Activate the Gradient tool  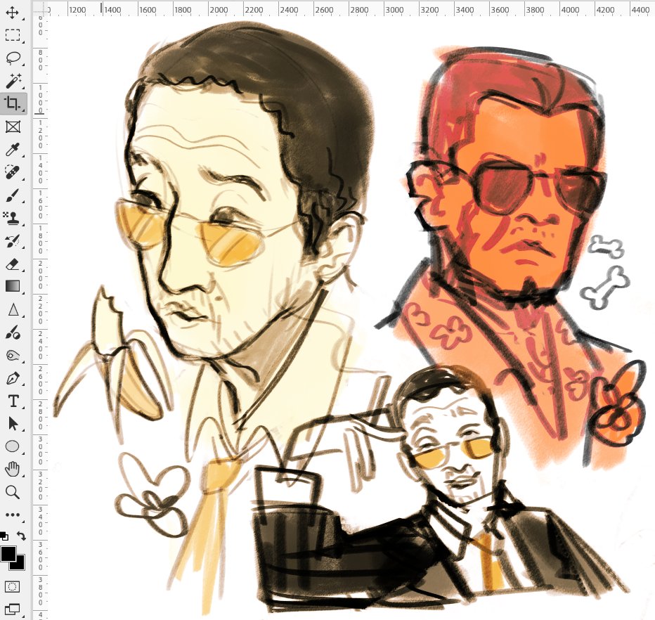(x=13, y=286)
